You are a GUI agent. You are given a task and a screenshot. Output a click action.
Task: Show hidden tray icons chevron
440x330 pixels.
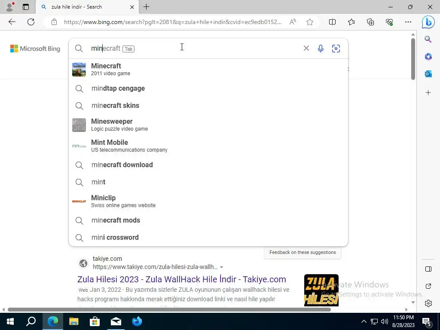tap(364, 321)
